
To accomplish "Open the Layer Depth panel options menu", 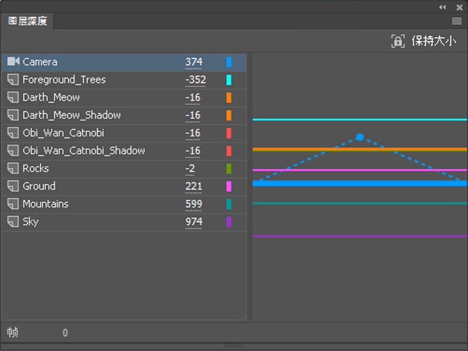I will click(x=457, y=21).
